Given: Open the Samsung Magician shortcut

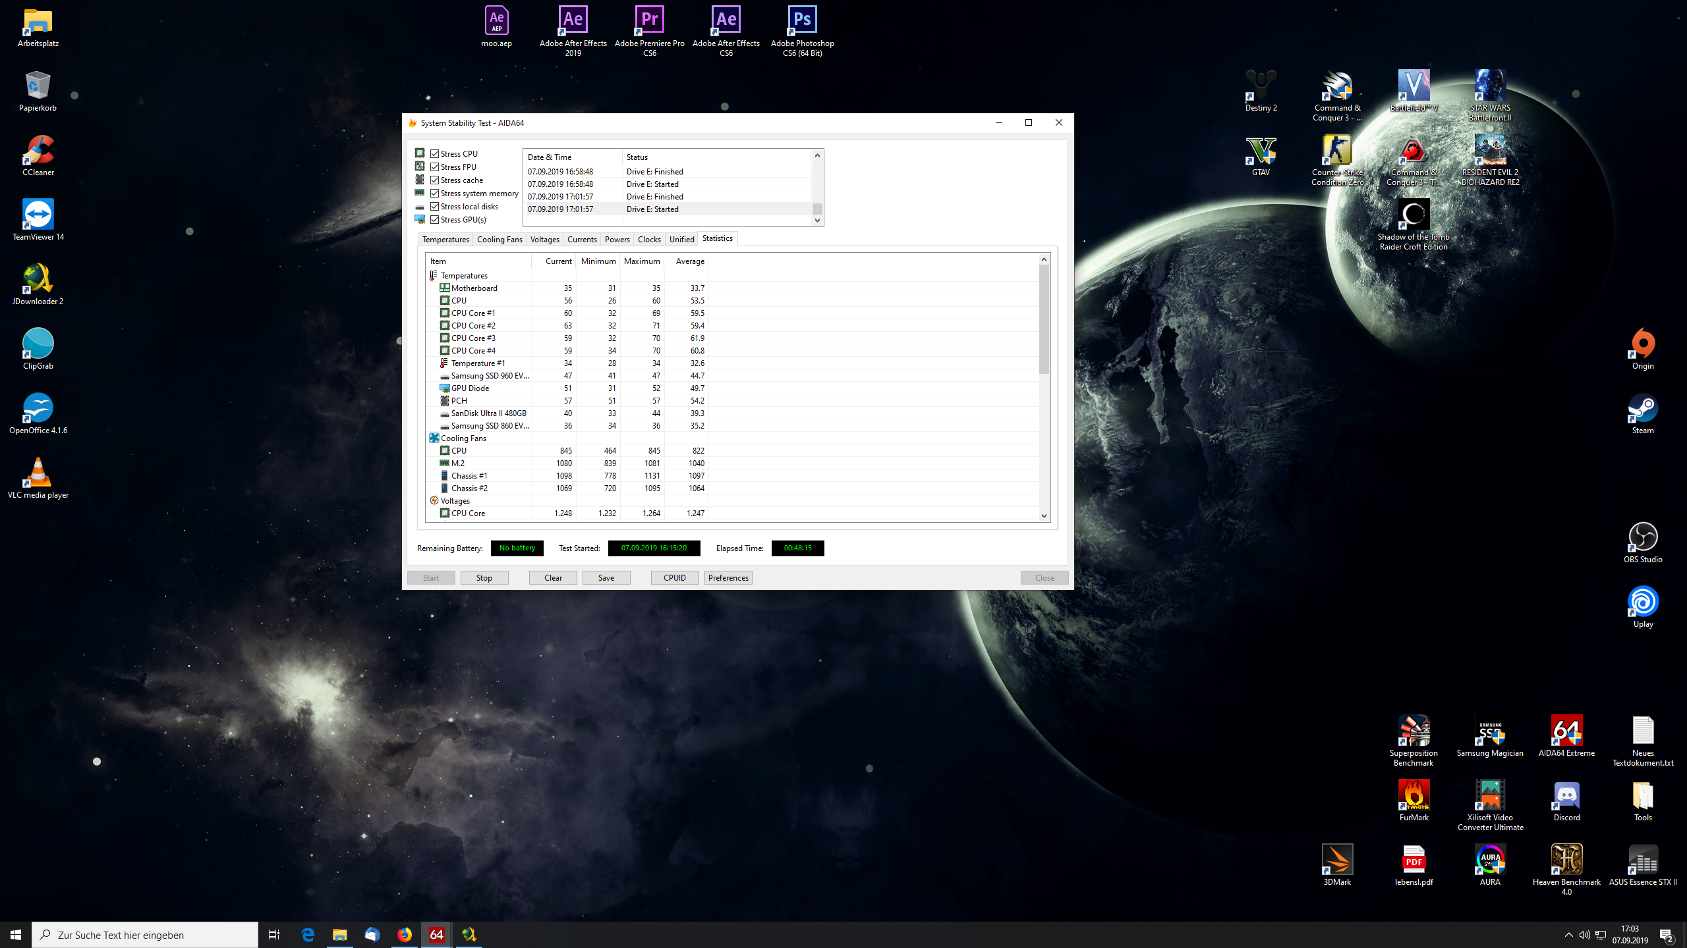Looking at the screenshot, I should point(1490,731).
